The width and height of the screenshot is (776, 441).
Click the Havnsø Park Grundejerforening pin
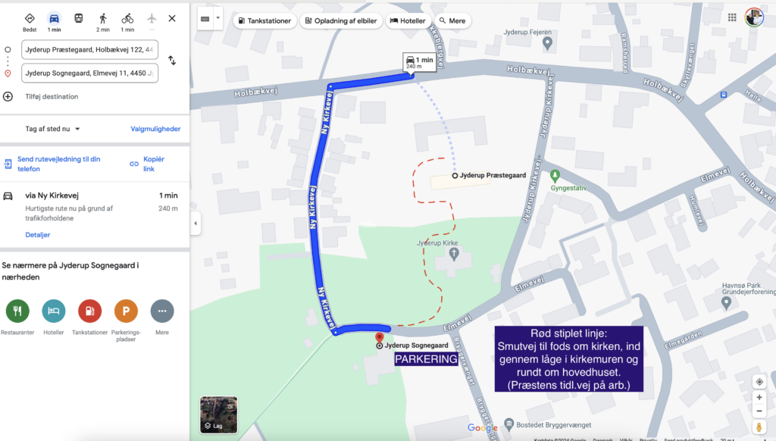pos(726,303)
